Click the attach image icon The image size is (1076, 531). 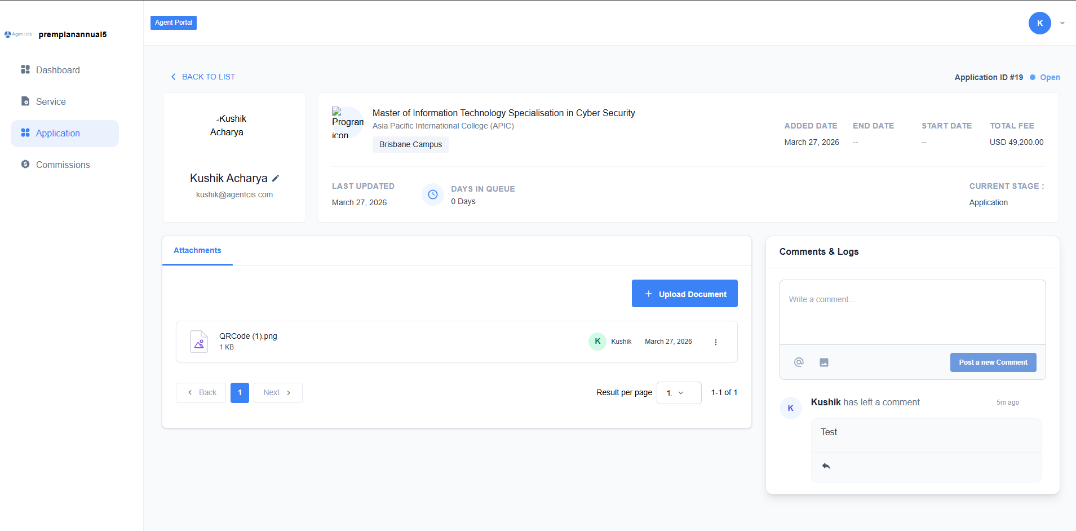(824, 362)
